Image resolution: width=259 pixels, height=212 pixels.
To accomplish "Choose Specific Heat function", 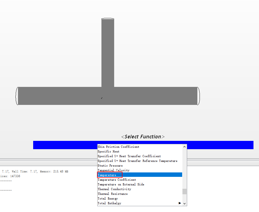I will pyautogui.click(x=140, y=151).
